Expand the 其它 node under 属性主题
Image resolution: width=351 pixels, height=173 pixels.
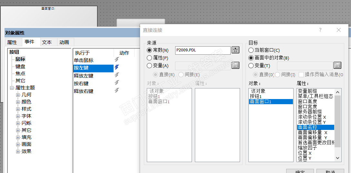click(x=18, y=130)
